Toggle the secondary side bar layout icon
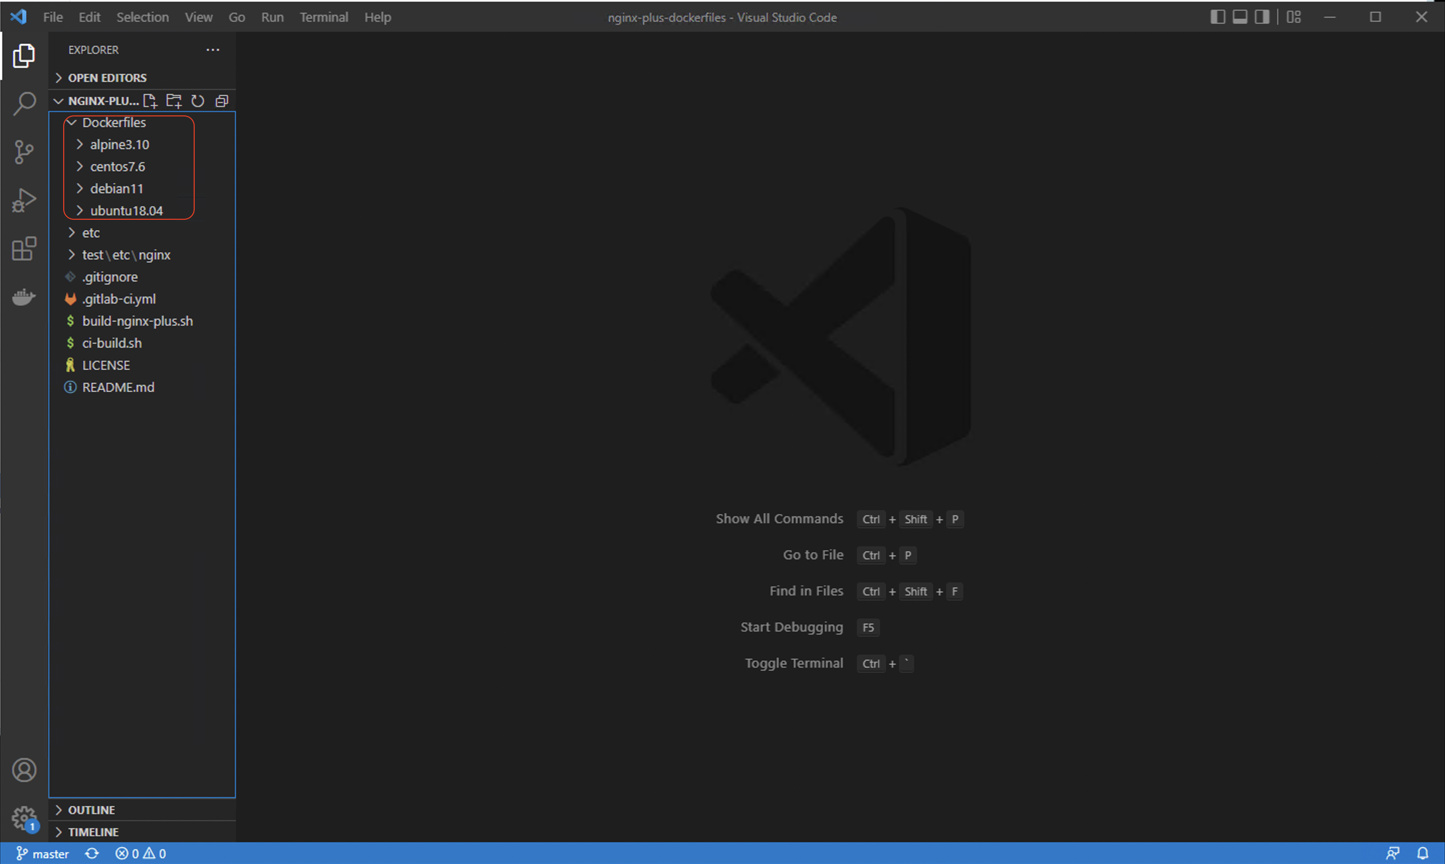The width and height of the screenshot is (1445, 864). 1262,17
